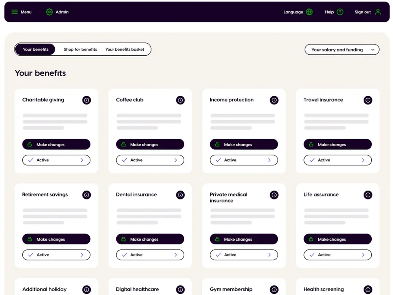Click the Health screening card title
The width and height of the screenshot is (393, 295).
coord(323,289)
